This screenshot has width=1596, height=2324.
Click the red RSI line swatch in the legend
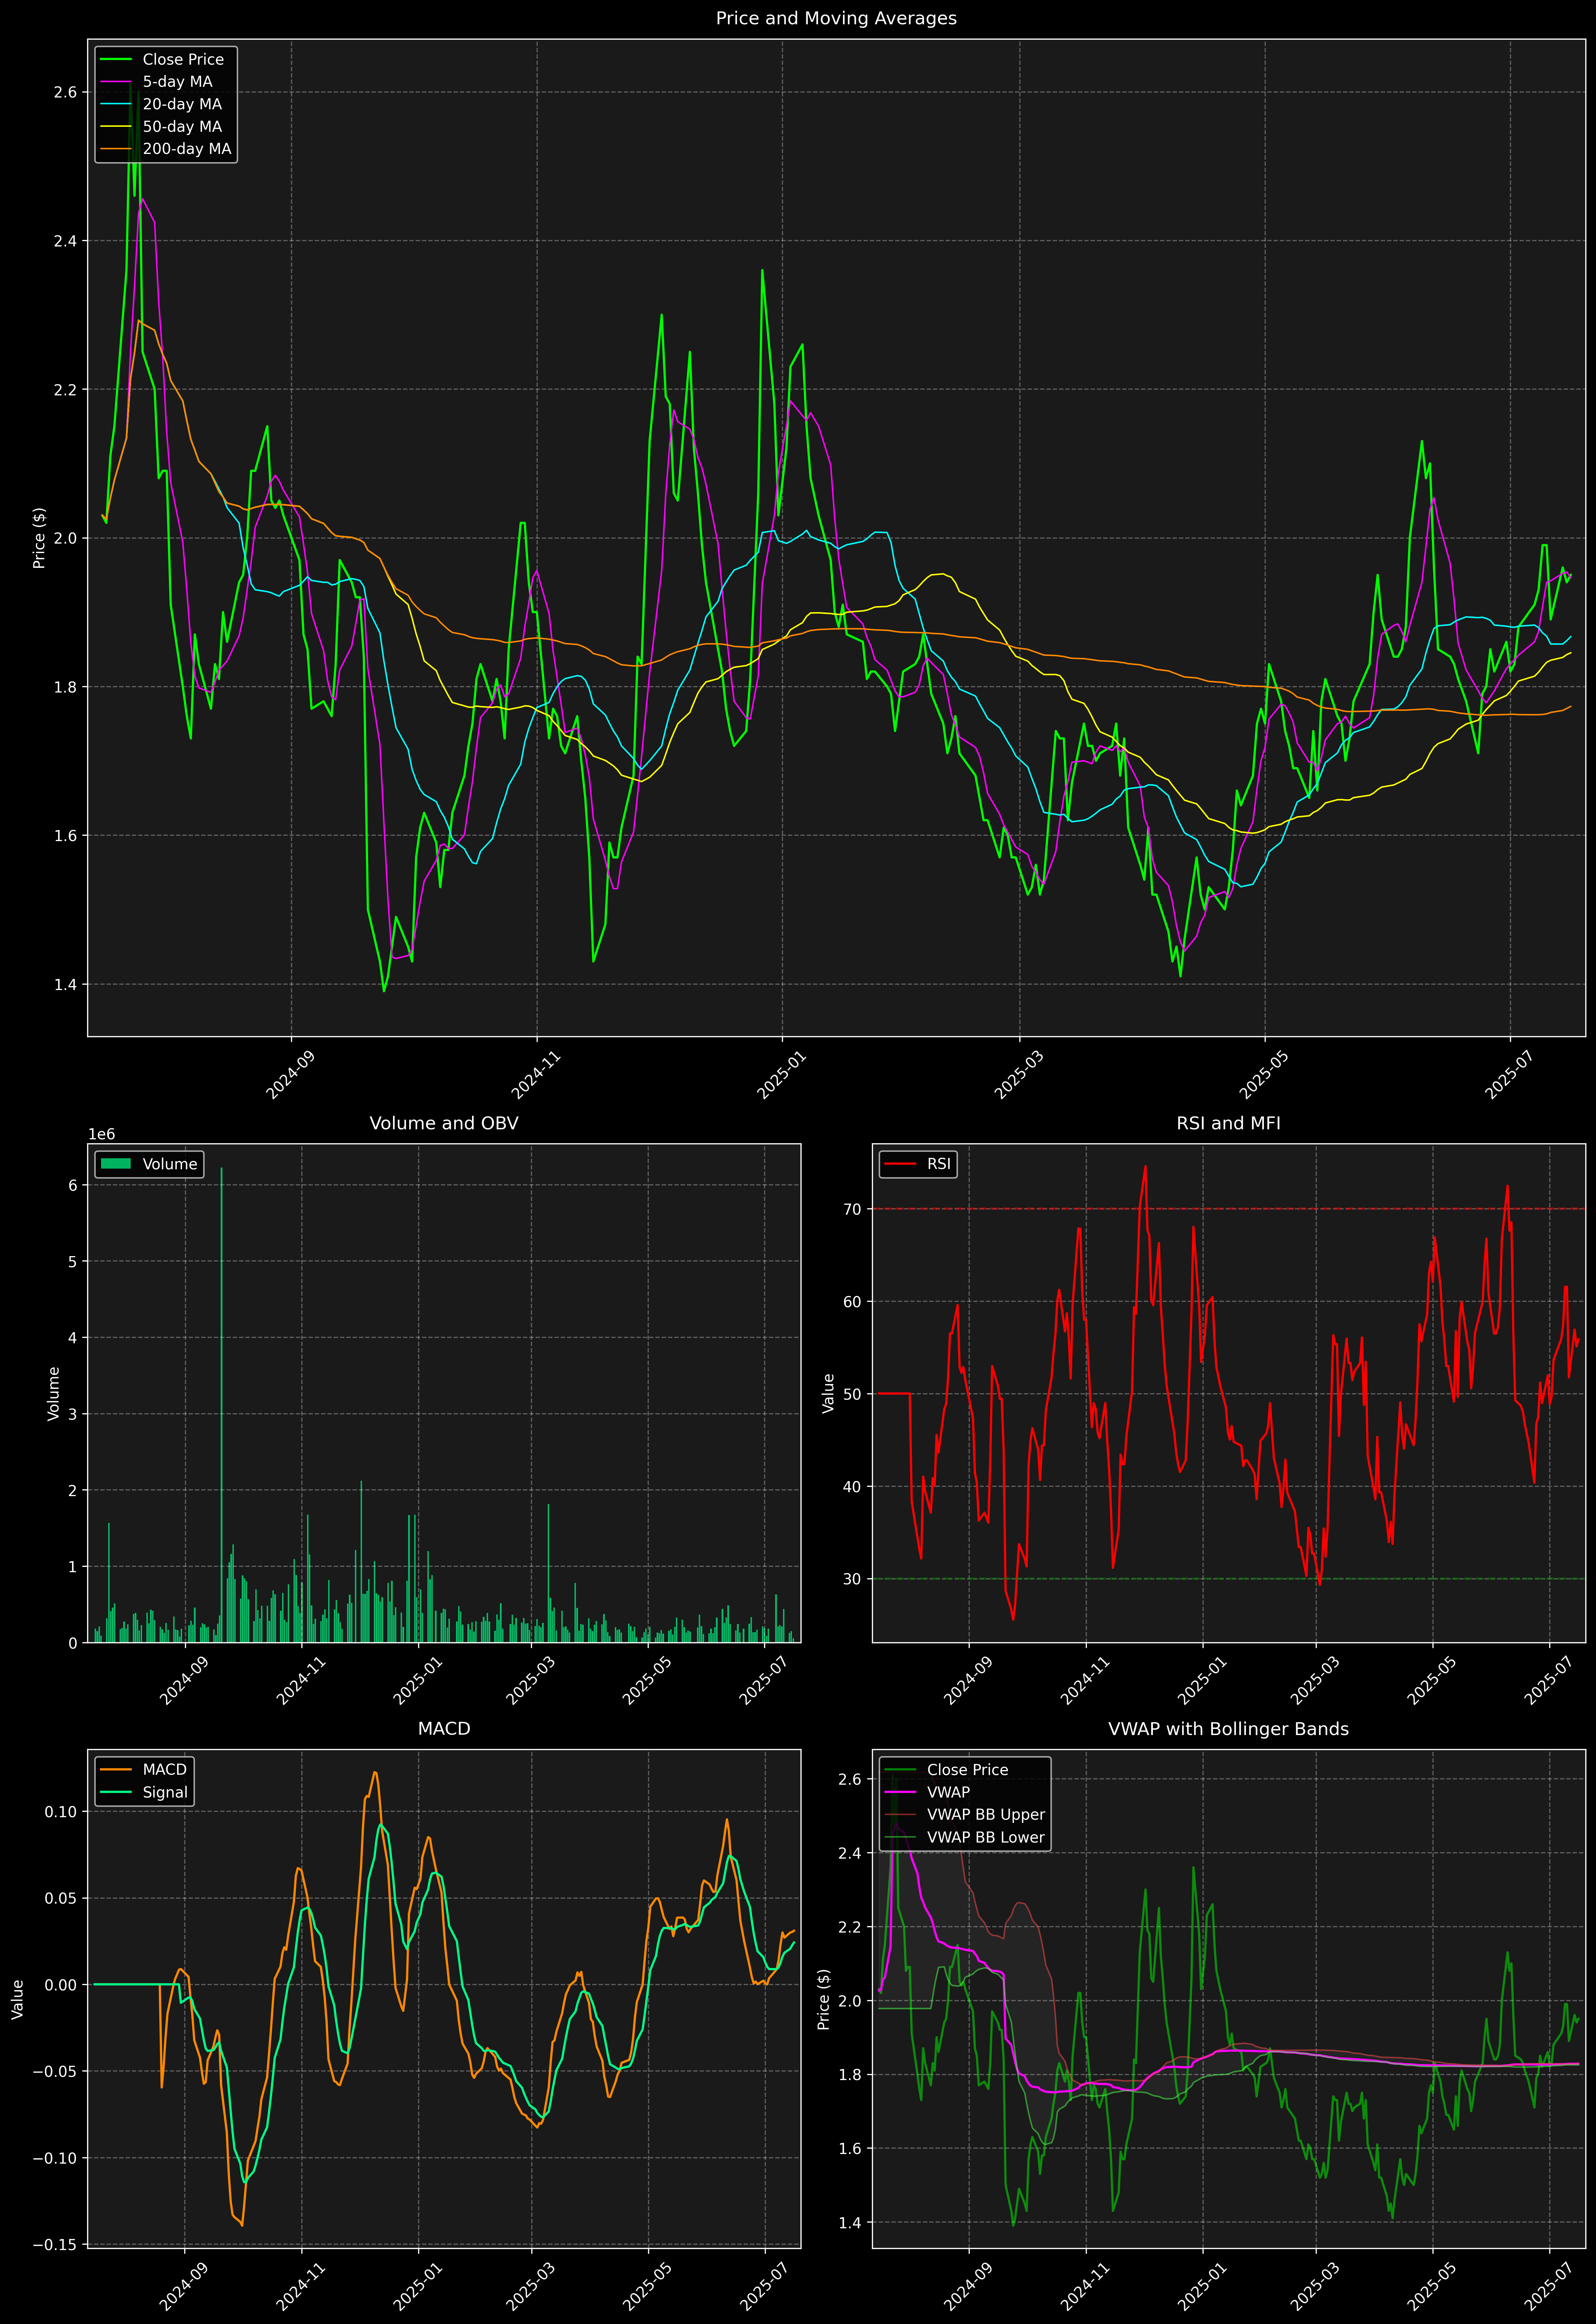(900, 1164)
